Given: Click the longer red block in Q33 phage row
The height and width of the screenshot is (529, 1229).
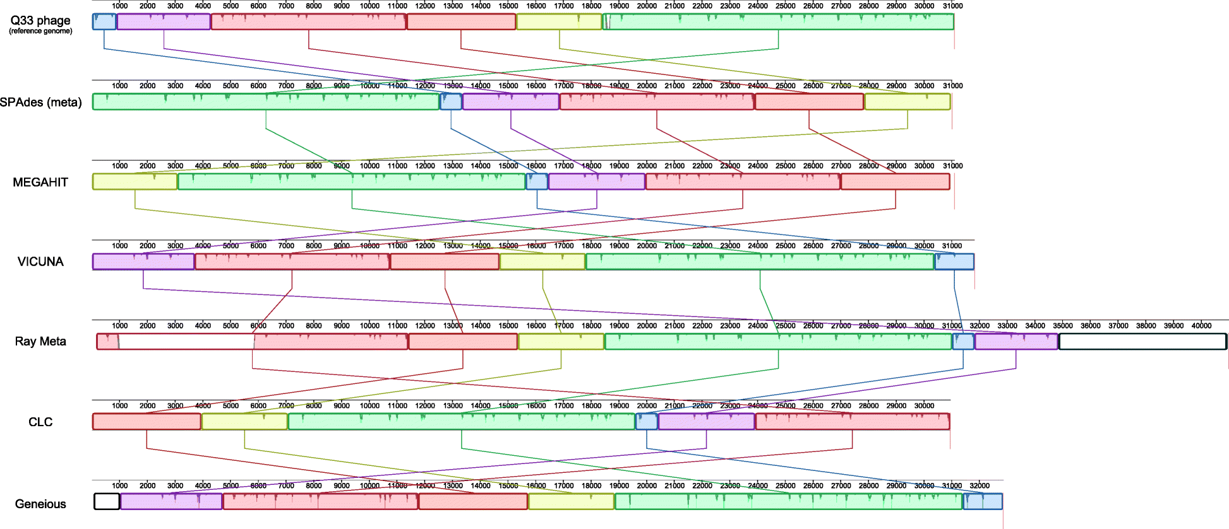Looking at the screenshot, I should pos(309,21).
